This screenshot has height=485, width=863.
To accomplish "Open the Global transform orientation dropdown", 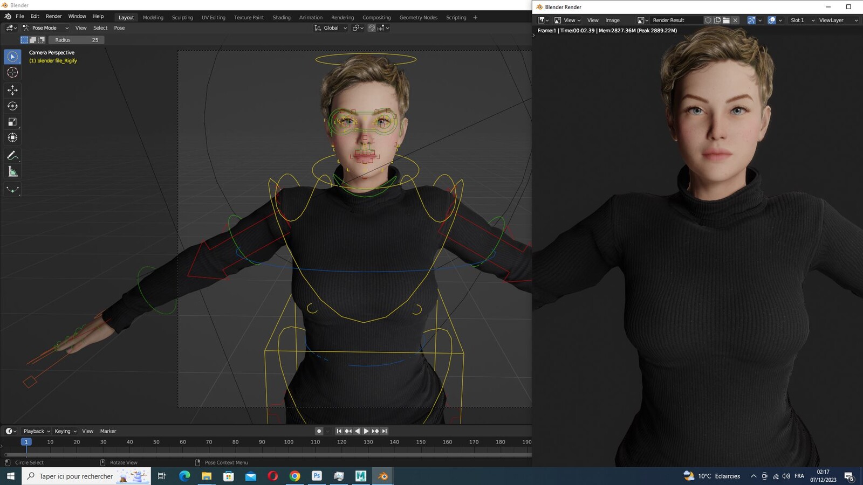I will click(331, 27).
